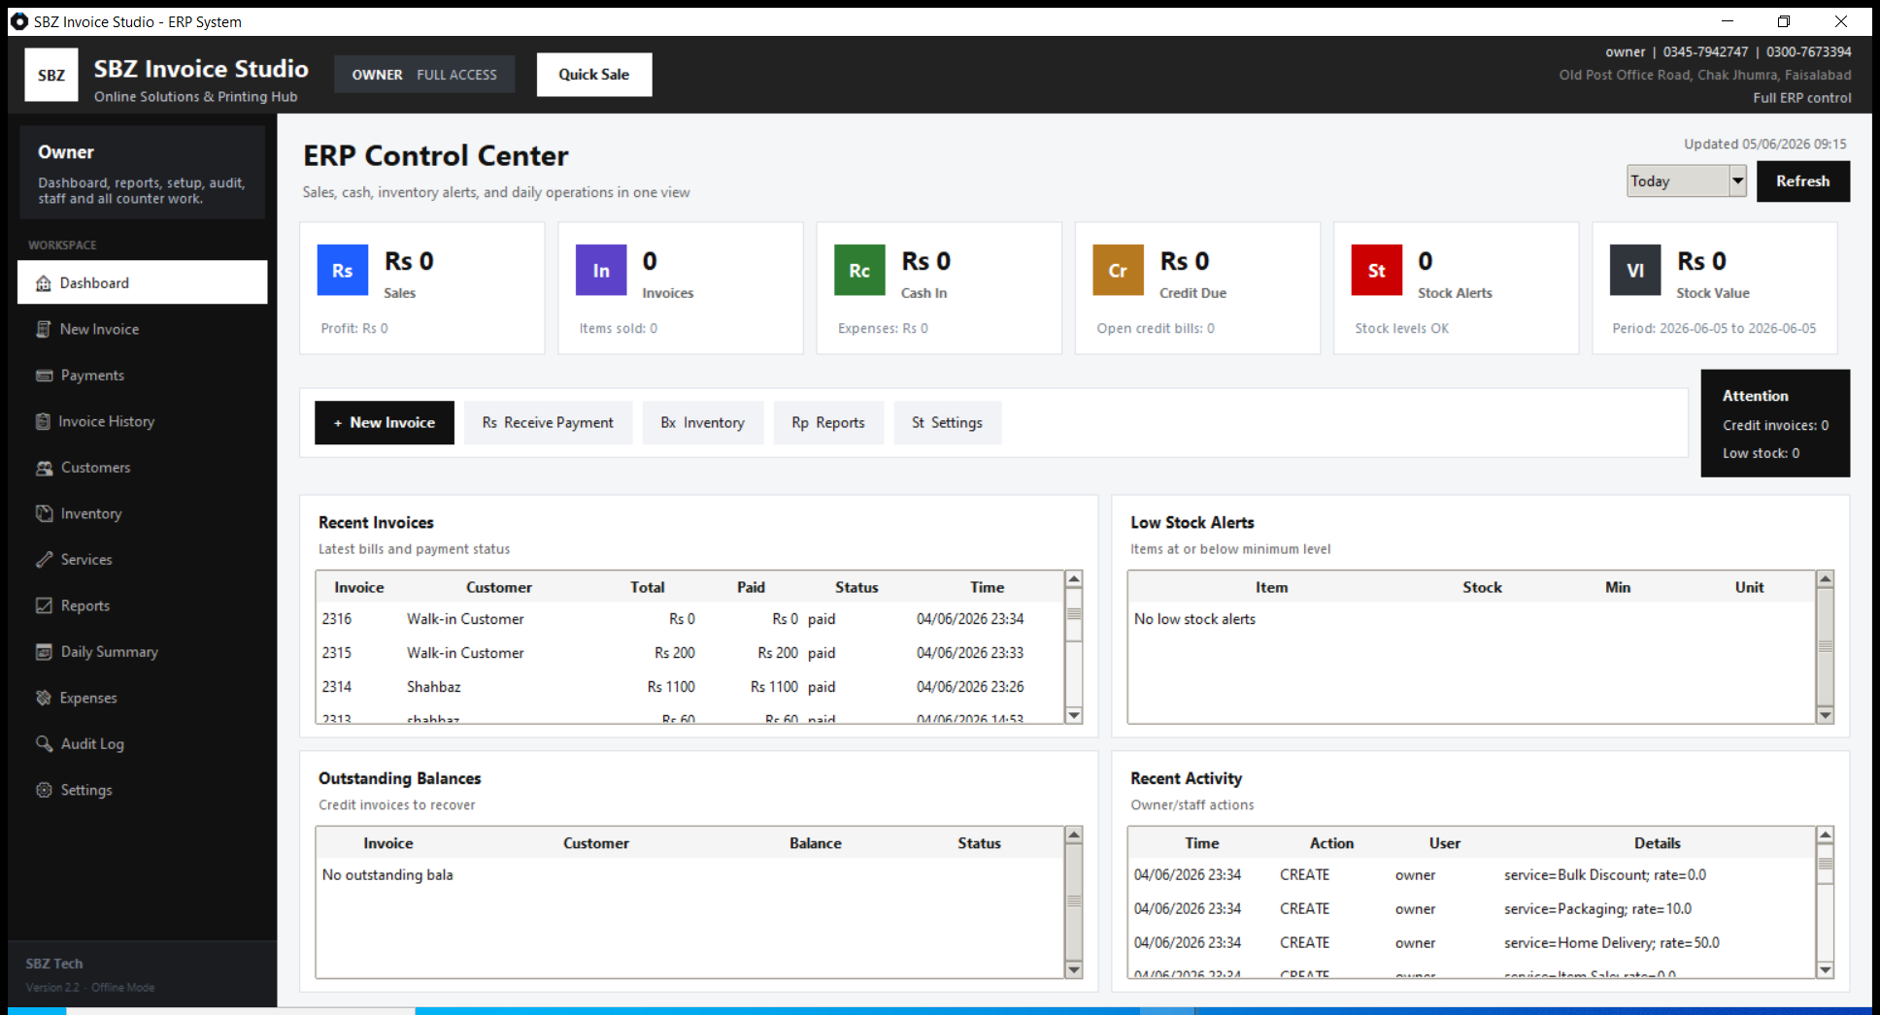Click down arrow of Recent Activity scrollbar
Image resolution: width=1880 pixels, height=1015 pixels.
click(1826, 969)
